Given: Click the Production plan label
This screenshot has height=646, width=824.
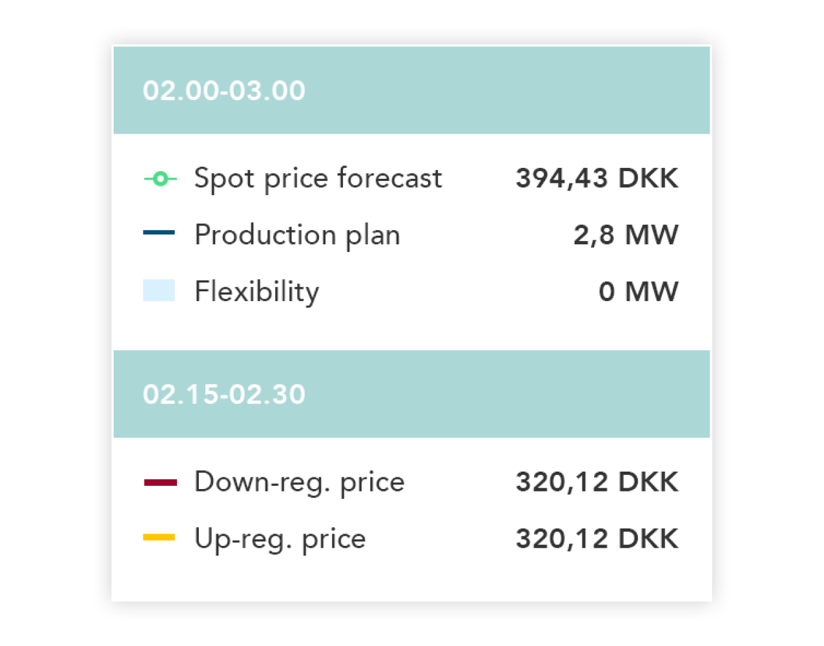Looking at the screenshot, I should 297,234.
